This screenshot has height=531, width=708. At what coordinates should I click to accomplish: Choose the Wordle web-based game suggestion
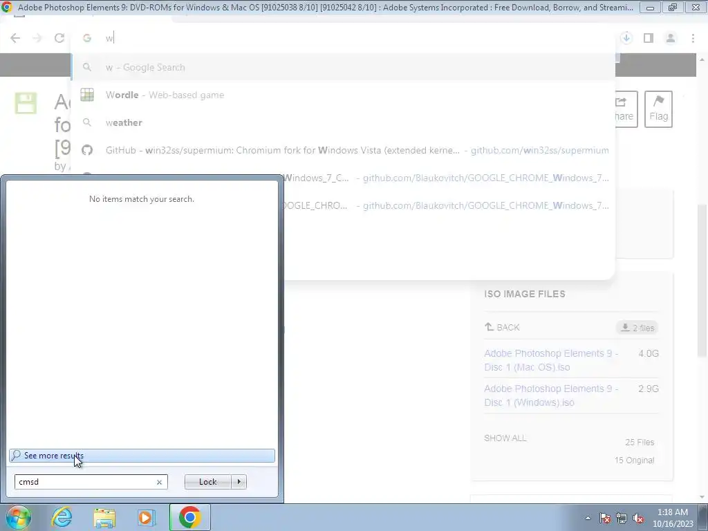[x=343, y=95]
